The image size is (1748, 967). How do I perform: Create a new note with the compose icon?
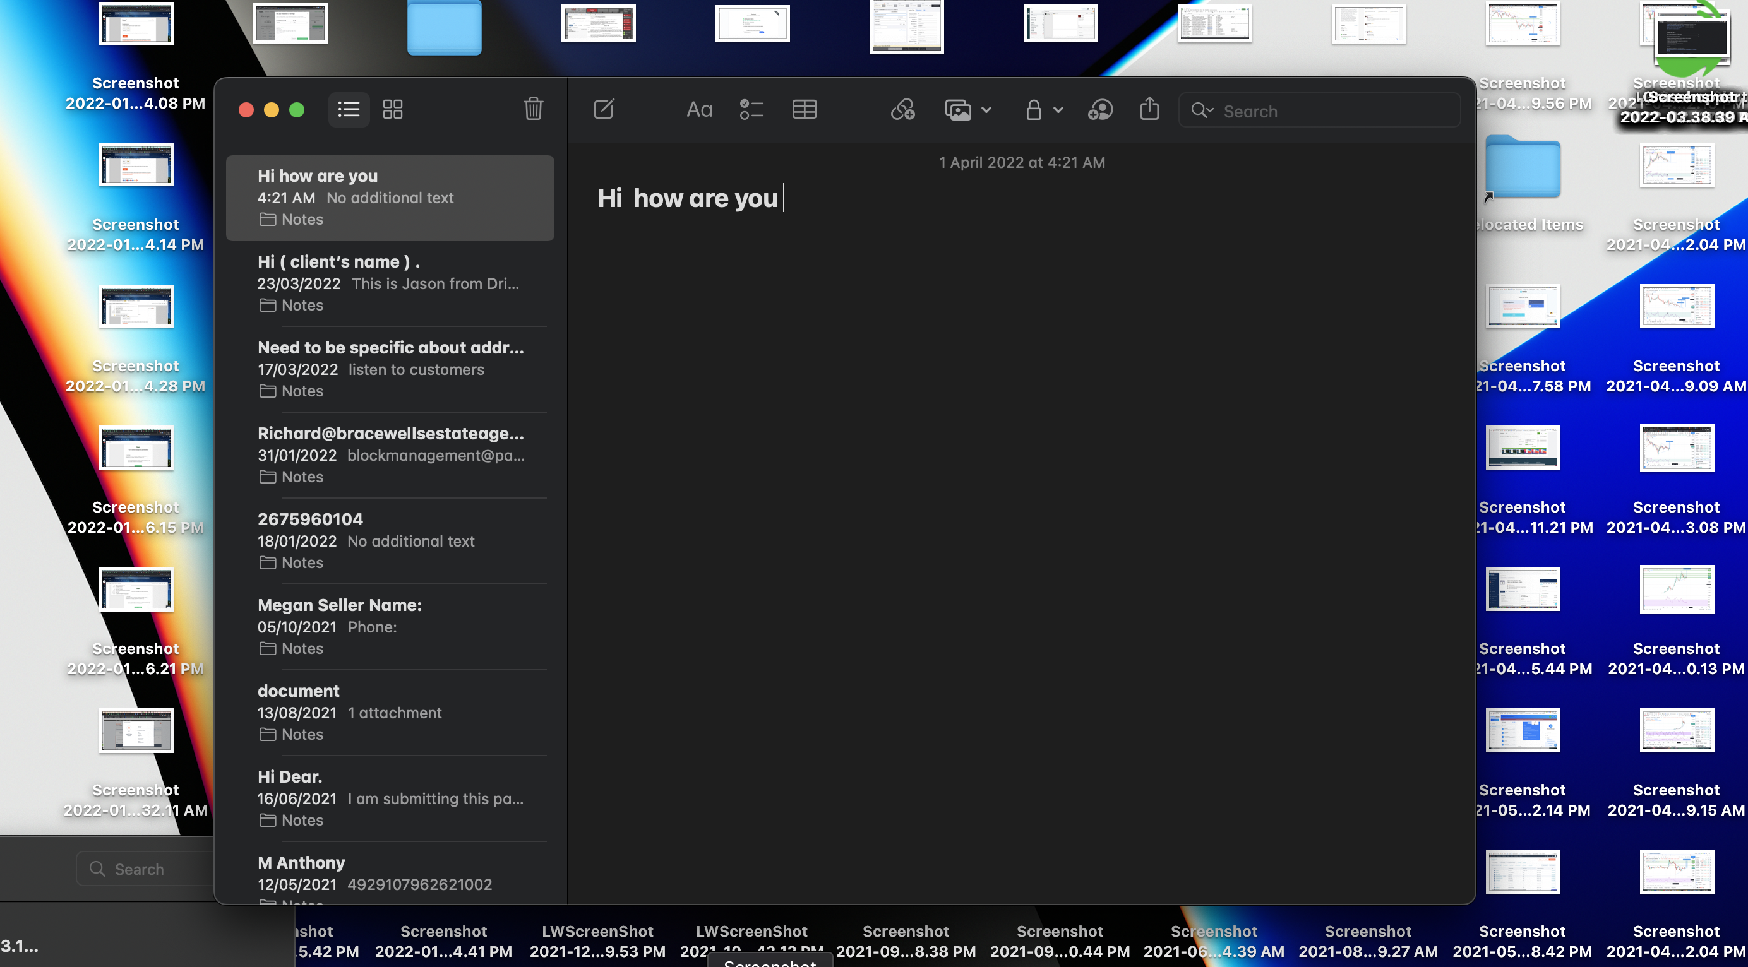pyautogui.click(x=603, y=109)
